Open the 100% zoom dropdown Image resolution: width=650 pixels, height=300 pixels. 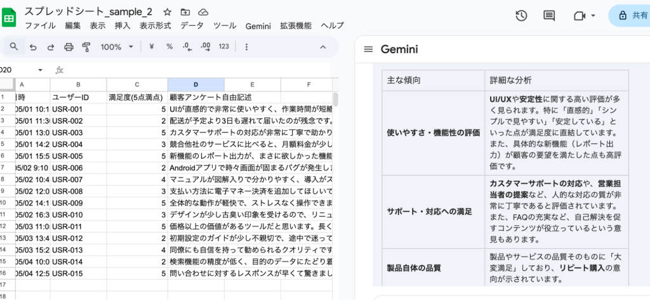[x=117, y=47]
